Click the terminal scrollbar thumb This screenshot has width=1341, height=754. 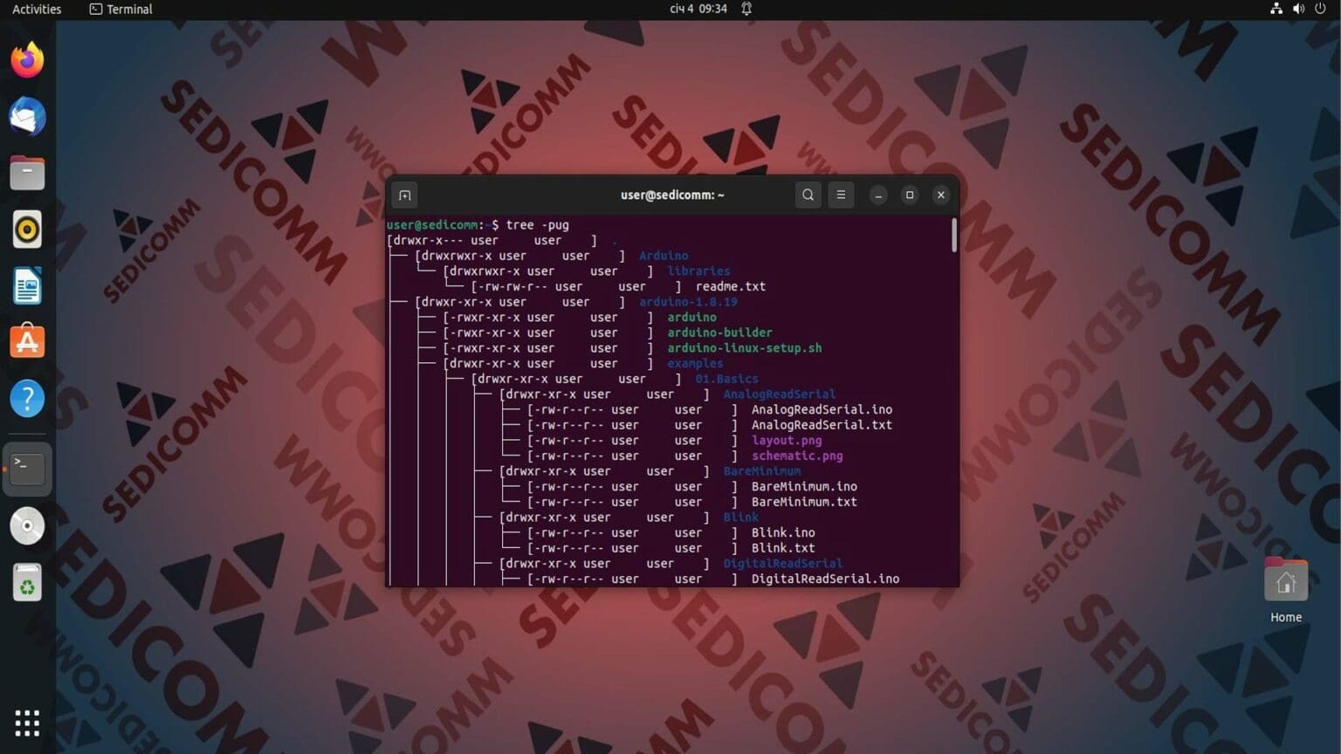point(954,235)
